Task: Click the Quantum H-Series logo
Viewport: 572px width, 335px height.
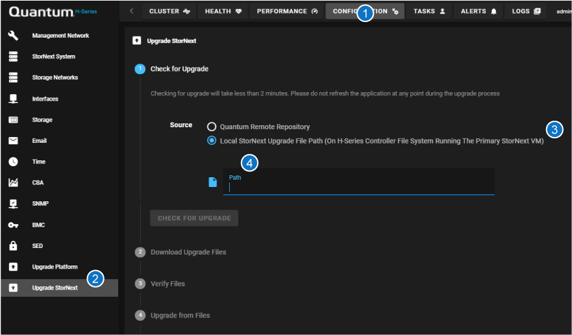Action: (53, 11)
